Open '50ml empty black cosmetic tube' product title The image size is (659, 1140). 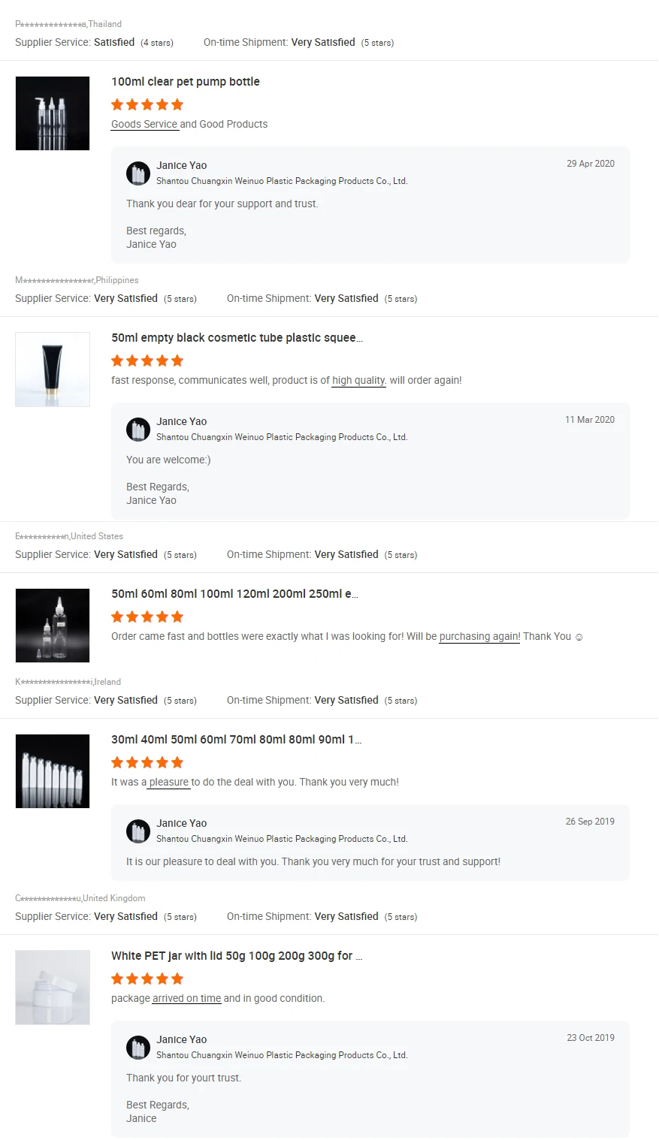237,338
